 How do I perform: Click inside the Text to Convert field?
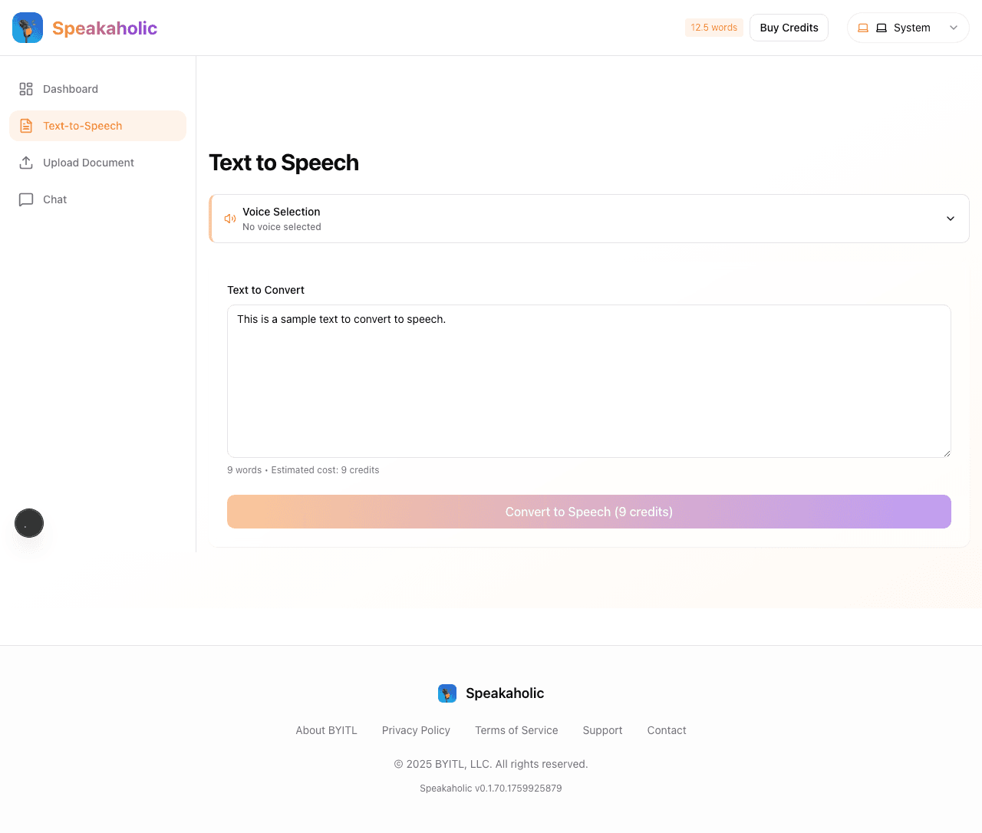click(x=588, y=381)
